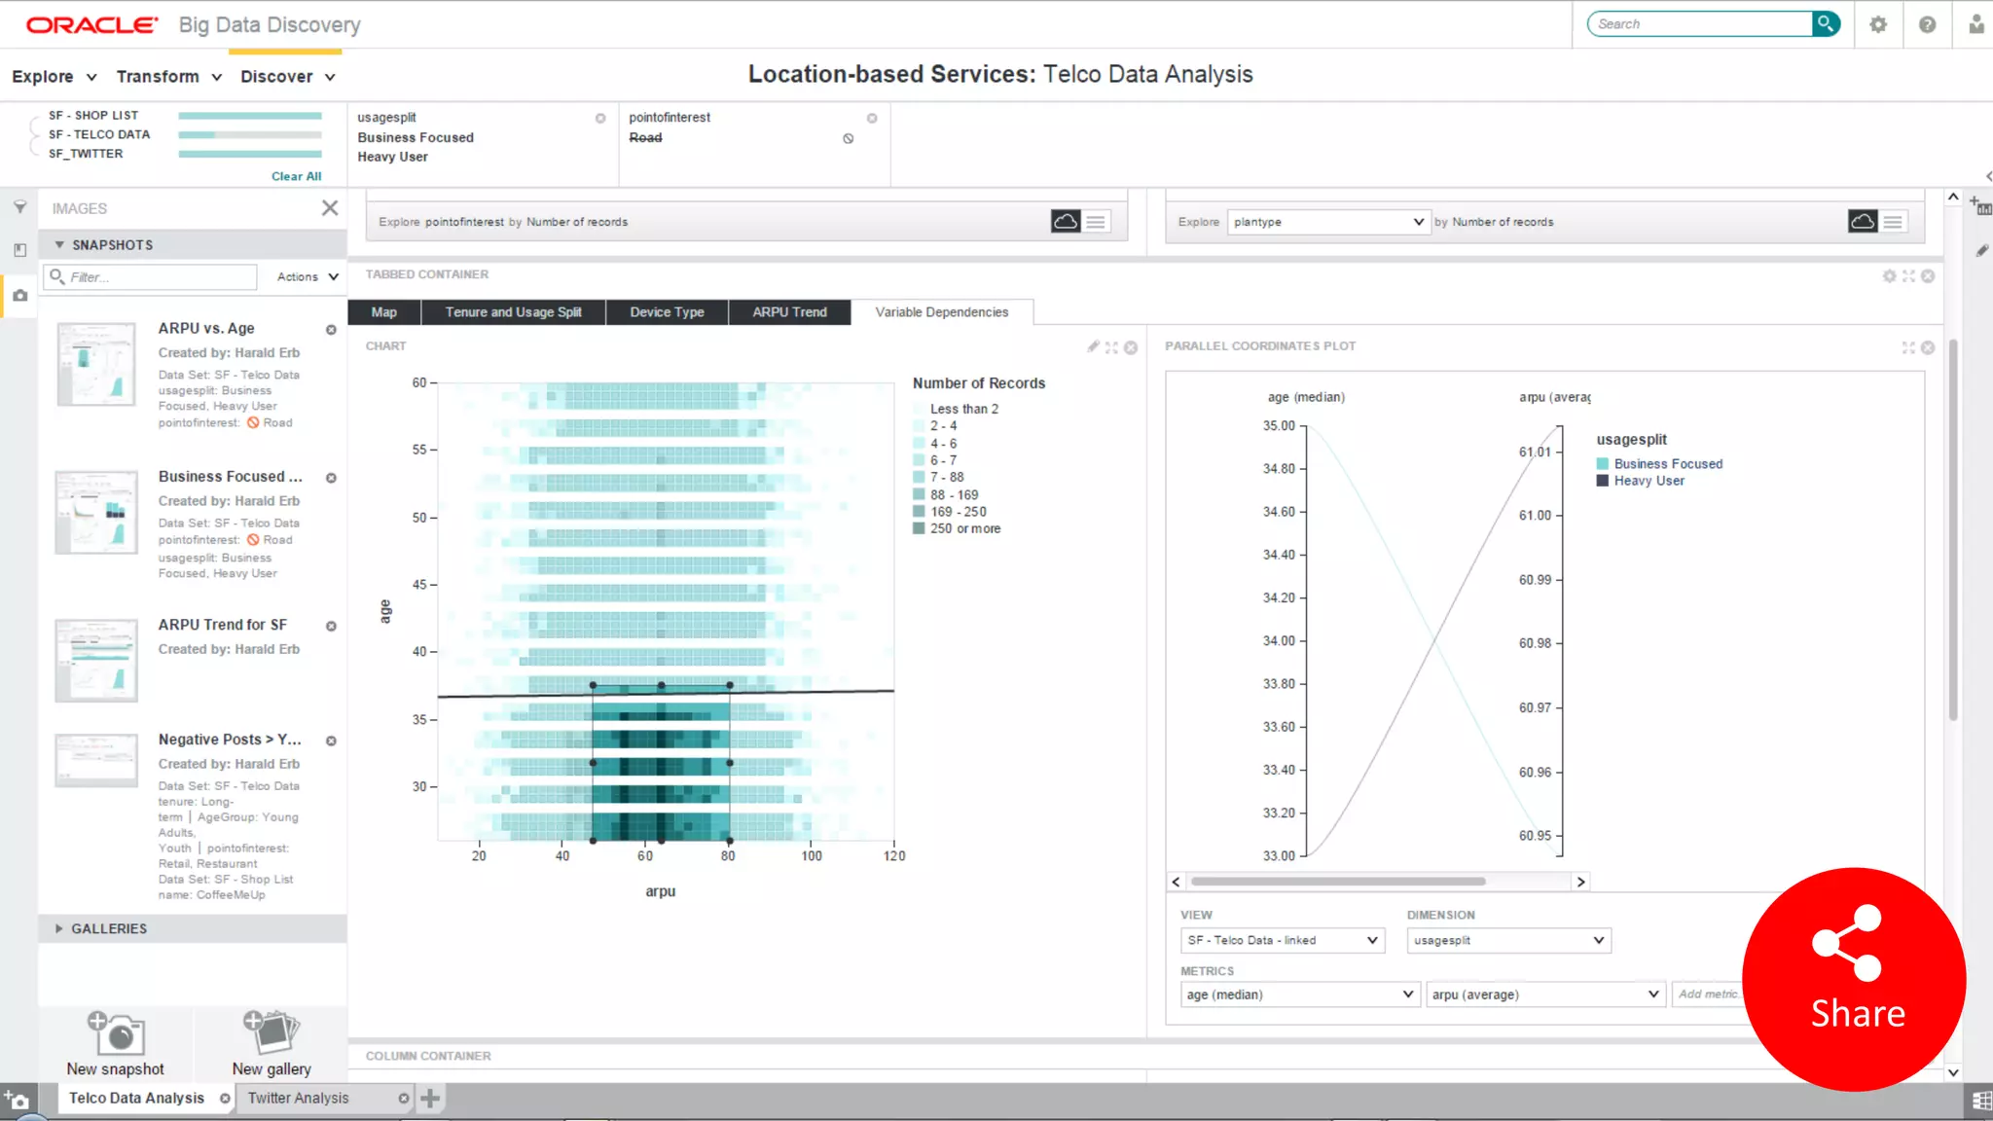1993x1121 pixels.
Task: Open the ARPU vs. Age snapshot thumbnail
Action: (96, 364)
